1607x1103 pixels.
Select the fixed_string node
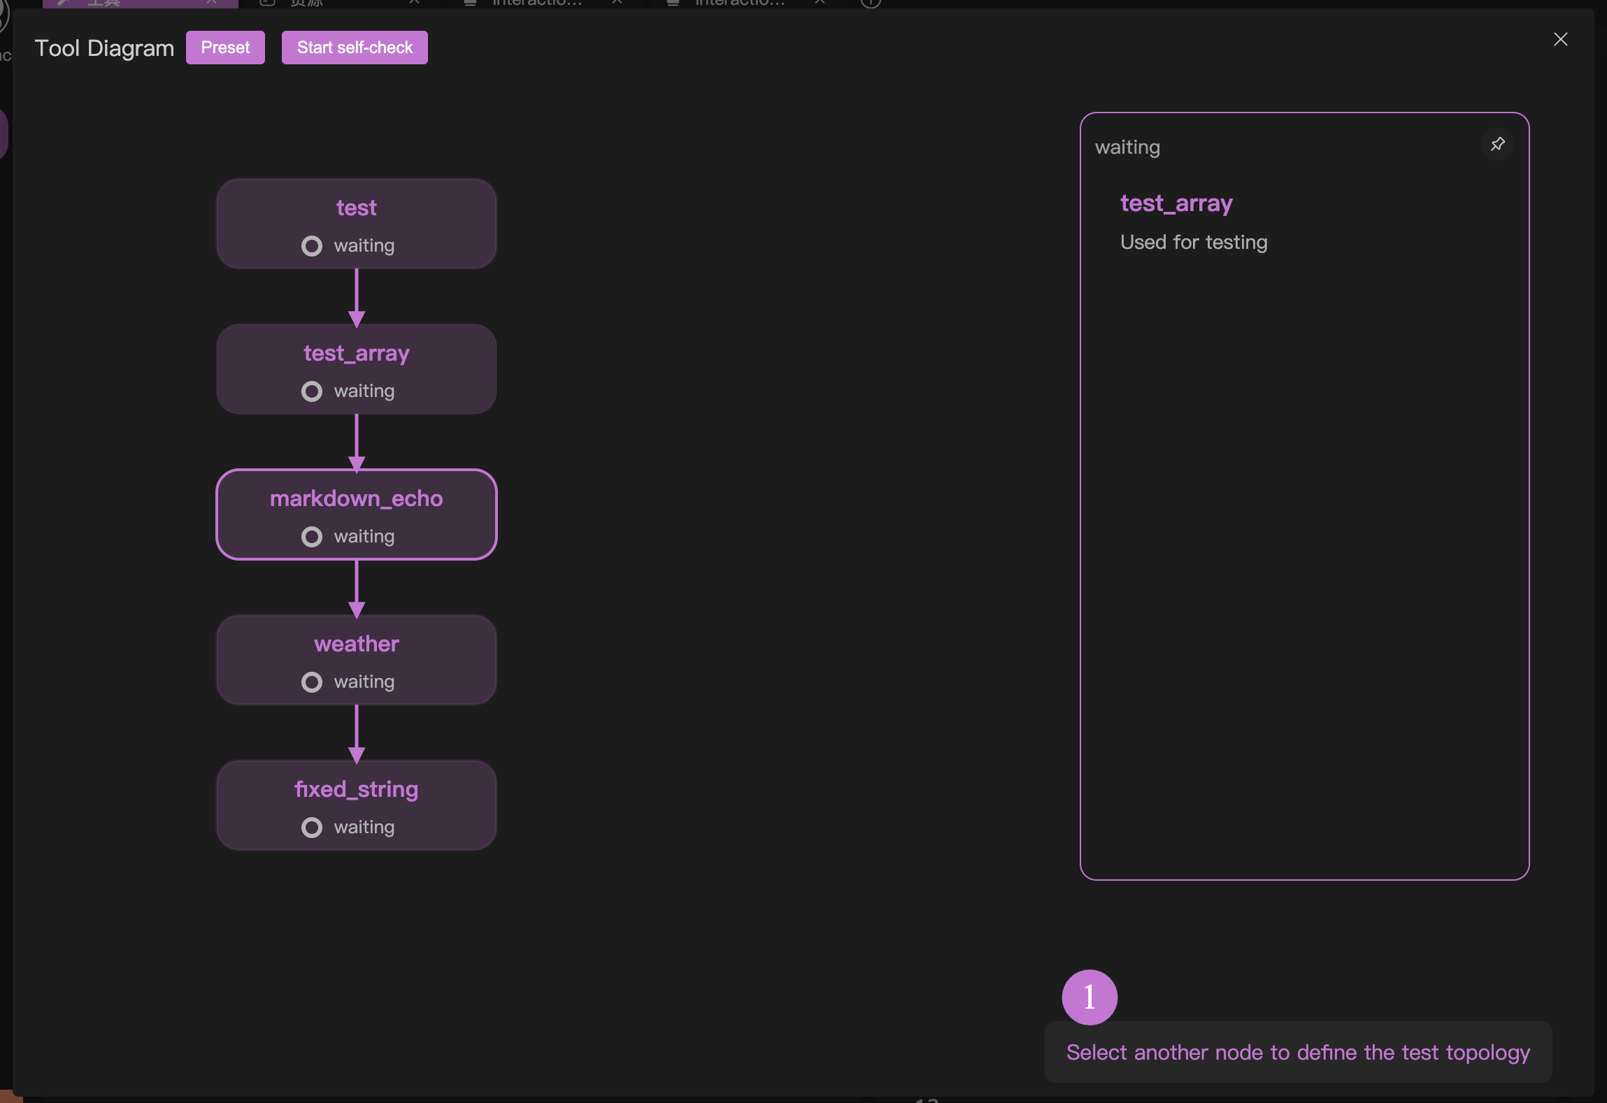(357, 790)
